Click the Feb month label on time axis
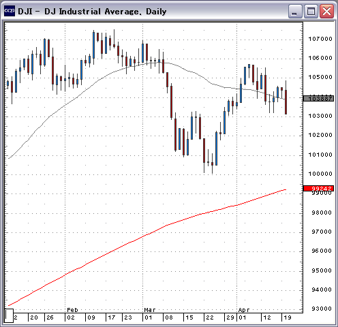The image size is (338, 327). (72, 310)
